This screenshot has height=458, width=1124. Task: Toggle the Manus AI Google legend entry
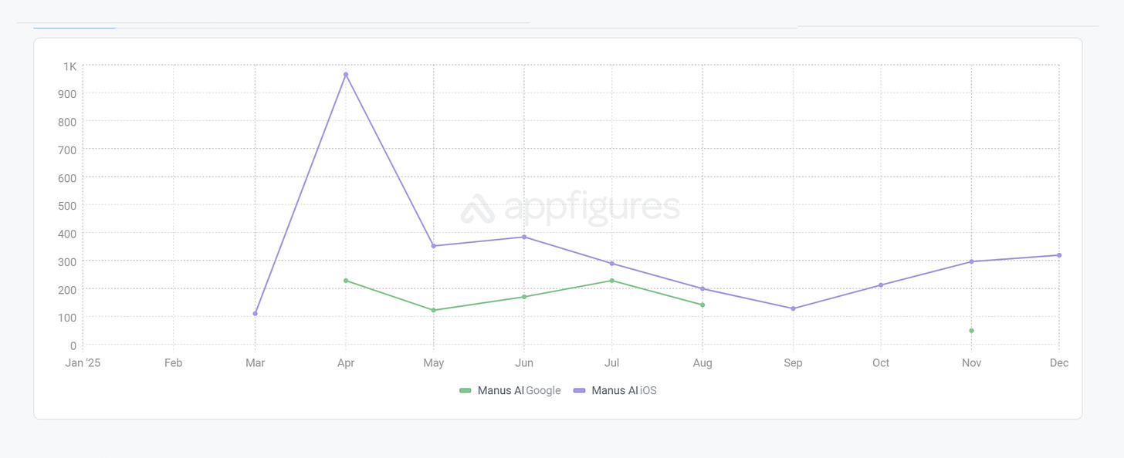pyautogui.click(x=510, y=391)
